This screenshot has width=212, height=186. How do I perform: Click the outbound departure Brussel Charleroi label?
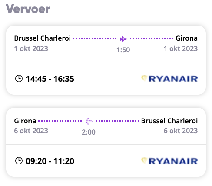[42, 38]
